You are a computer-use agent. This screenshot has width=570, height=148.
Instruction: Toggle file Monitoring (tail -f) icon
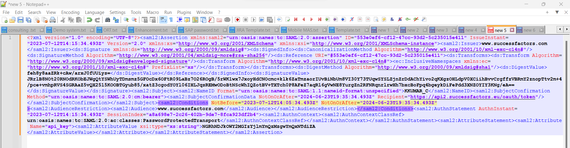227,20
